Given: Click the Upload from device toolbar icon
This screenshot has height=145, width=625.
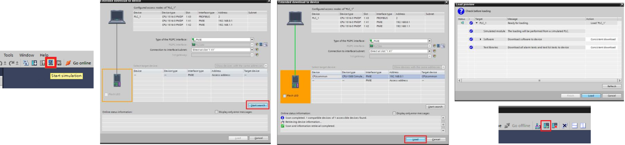Looking at the screenshot, I should pos(42,63).
